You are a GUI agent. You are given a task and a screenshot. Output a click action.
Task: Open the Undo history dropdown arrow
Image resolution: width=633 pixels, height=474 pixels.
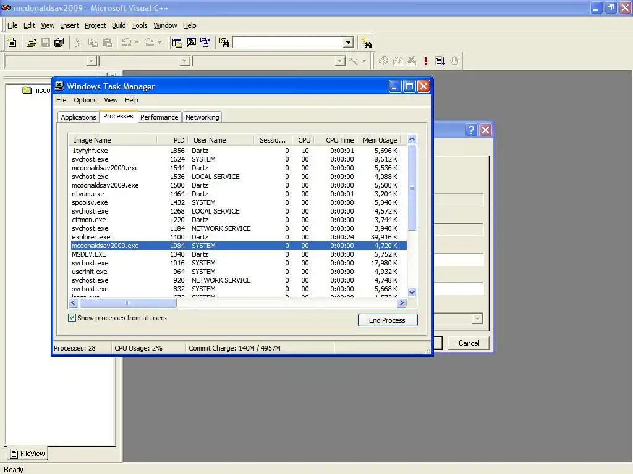[x=137, y=43]
